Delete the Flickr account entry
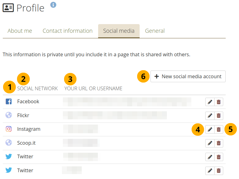 pos(219,116)
